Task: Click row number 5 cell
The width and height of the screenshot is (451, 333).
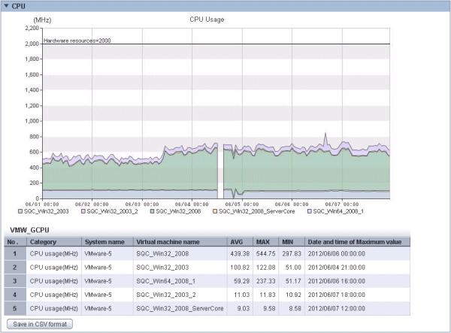Action: (15, 308)
